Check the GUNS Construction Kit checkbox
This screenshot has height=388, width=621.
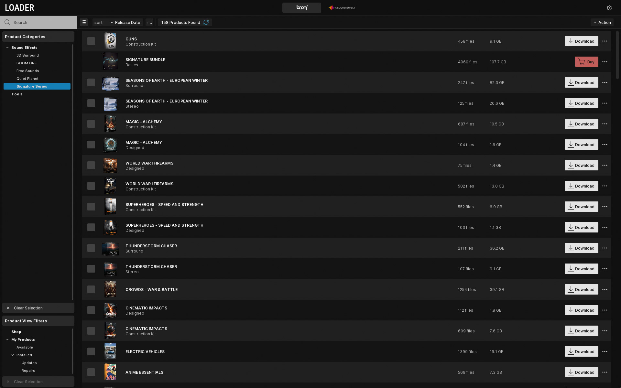point(91,41)
